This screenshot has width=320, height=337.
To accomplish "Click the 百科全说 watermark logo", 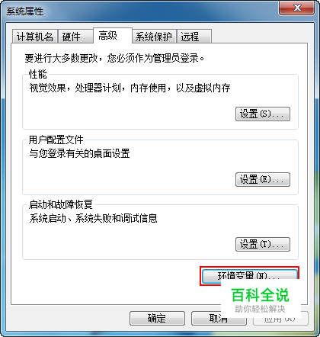I will point(261,295).
